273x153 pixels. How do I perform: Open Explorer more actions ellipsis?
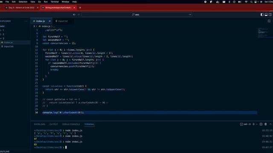[26, 21]
